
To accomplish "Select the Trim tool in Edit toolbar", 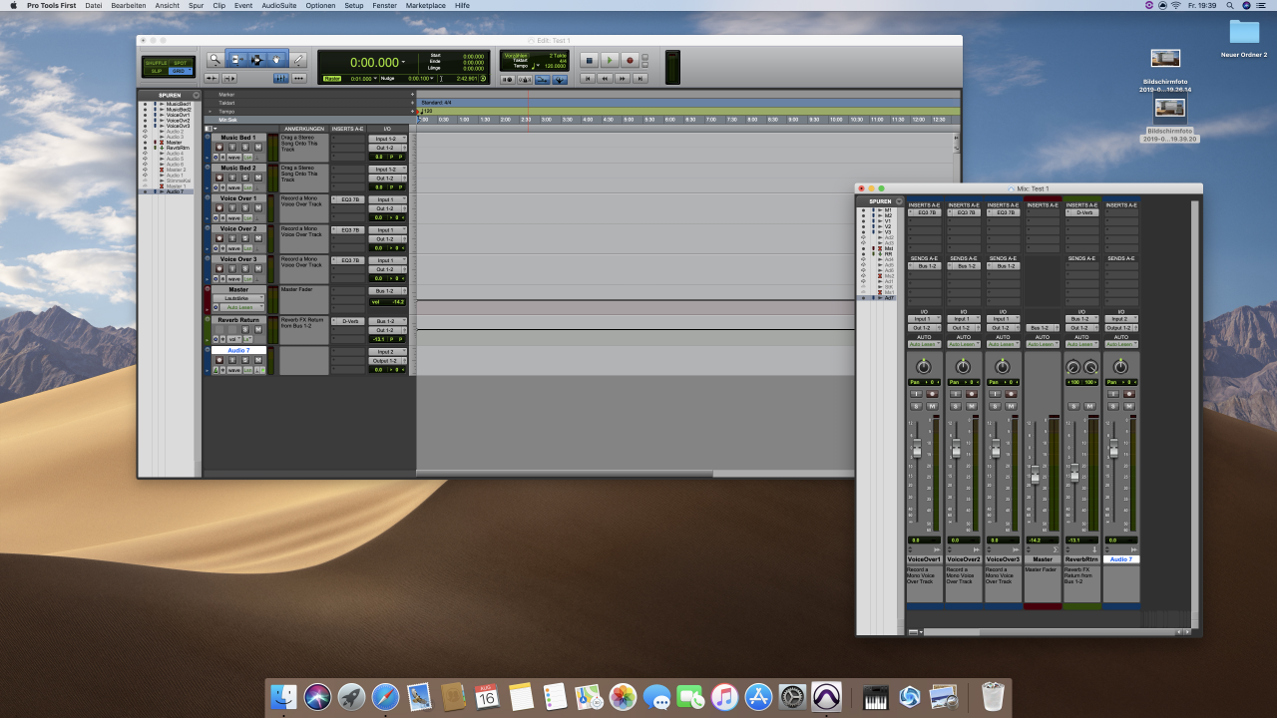I will point(237,60).
